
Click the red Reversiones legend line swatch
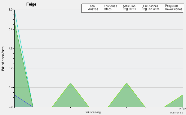click(x=162, y=9)
